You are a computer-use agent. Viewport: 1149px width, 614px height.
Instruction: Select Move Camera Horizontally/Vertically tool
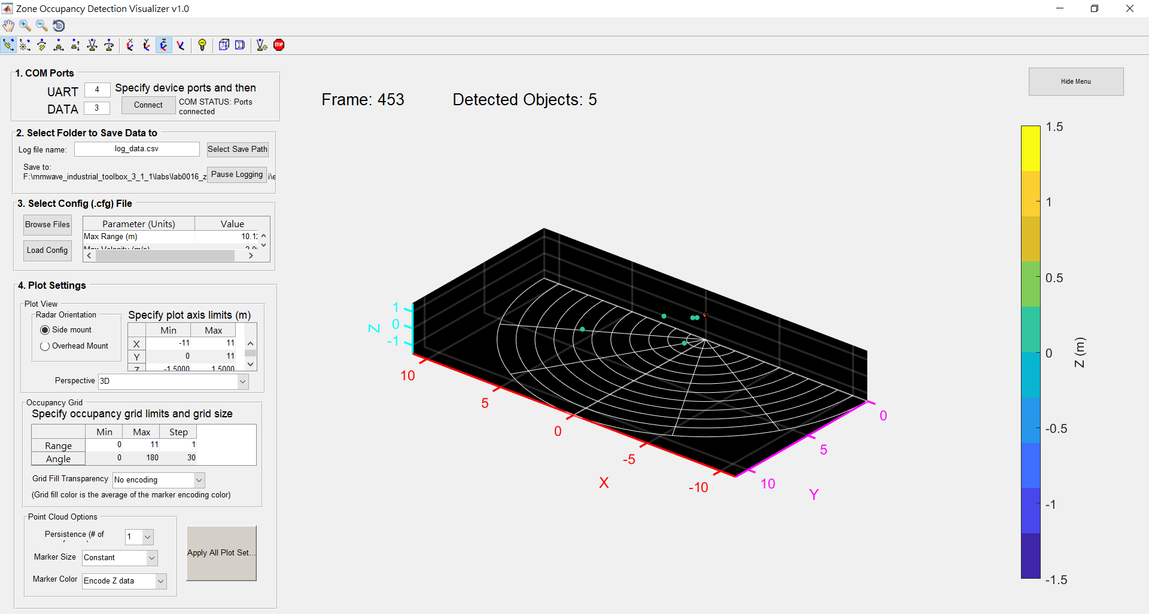click(x=59, y=45)
